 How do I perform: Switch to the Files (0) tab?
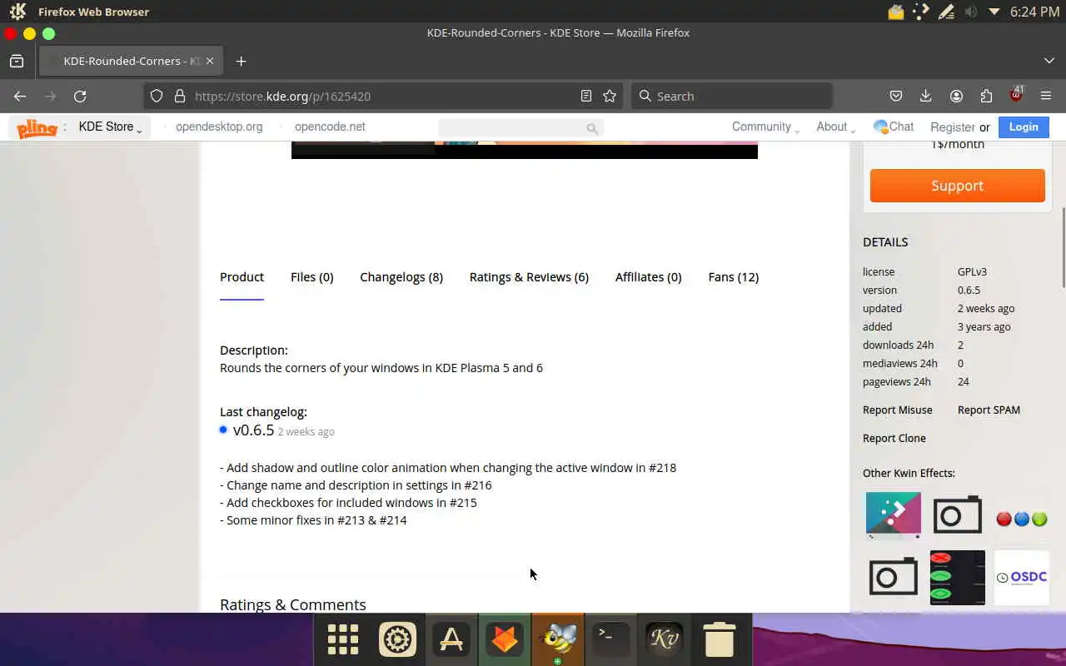[x=311, y=277]
